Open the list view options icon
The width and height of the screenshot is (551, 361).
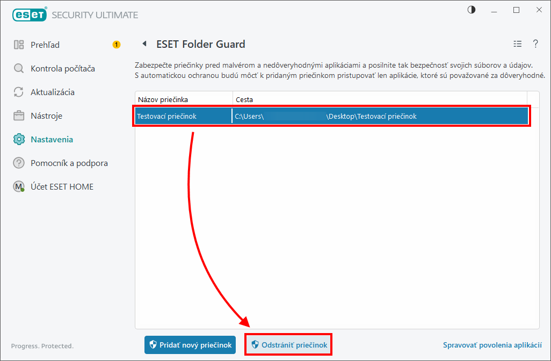coord(517,44)
